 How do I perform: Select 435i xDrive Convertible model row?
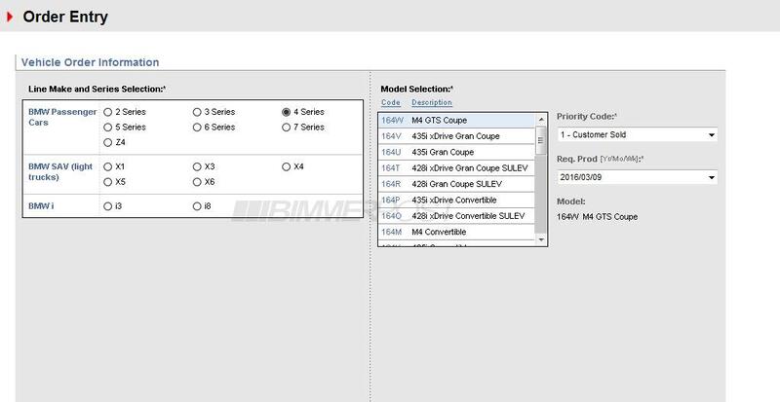coord(456,200)
